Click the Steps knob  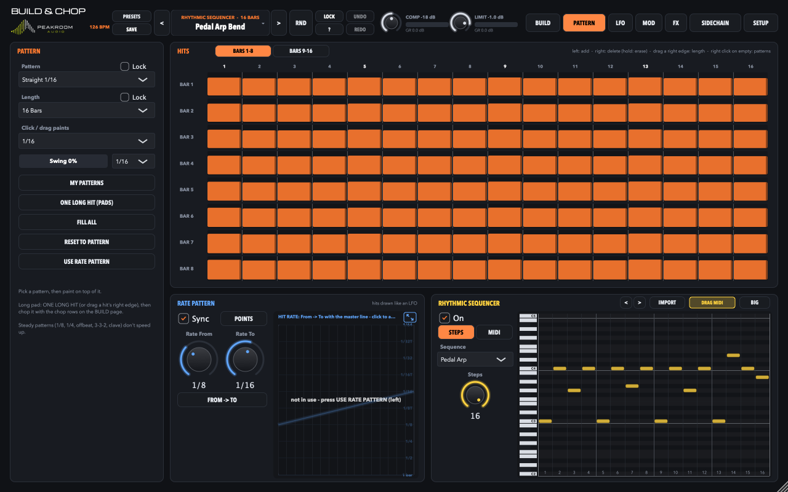point(475,394)
